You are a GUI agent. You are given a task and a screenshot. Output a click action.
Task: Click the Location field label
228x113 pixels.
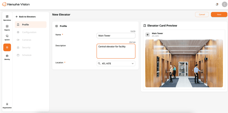59,63
